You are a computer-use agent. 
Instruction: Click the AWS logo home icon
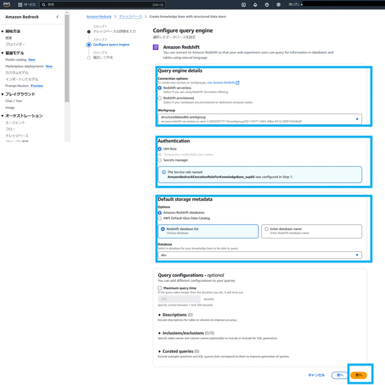[x=7, y=4]
